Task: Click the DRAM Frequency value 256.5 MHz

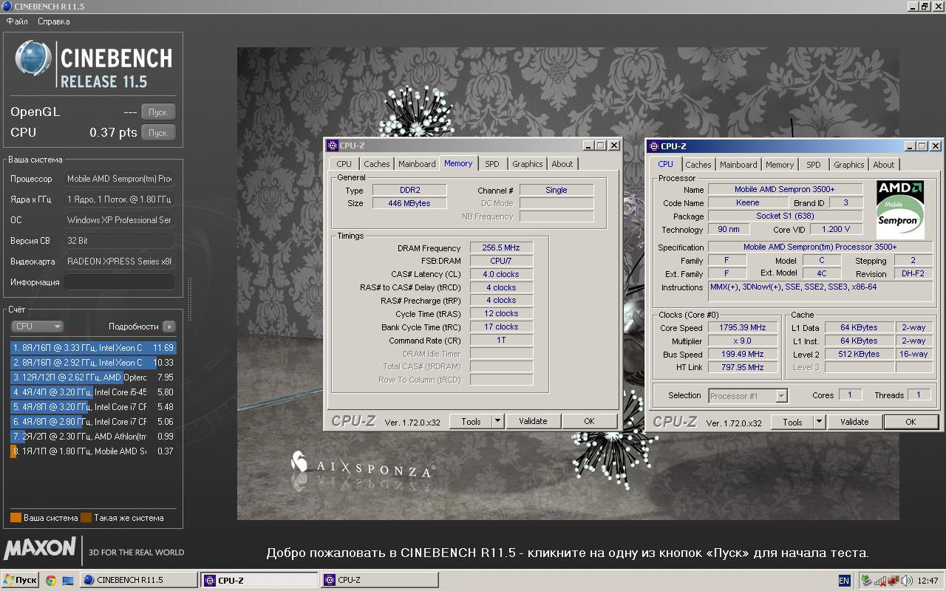Action: point(501,248)
